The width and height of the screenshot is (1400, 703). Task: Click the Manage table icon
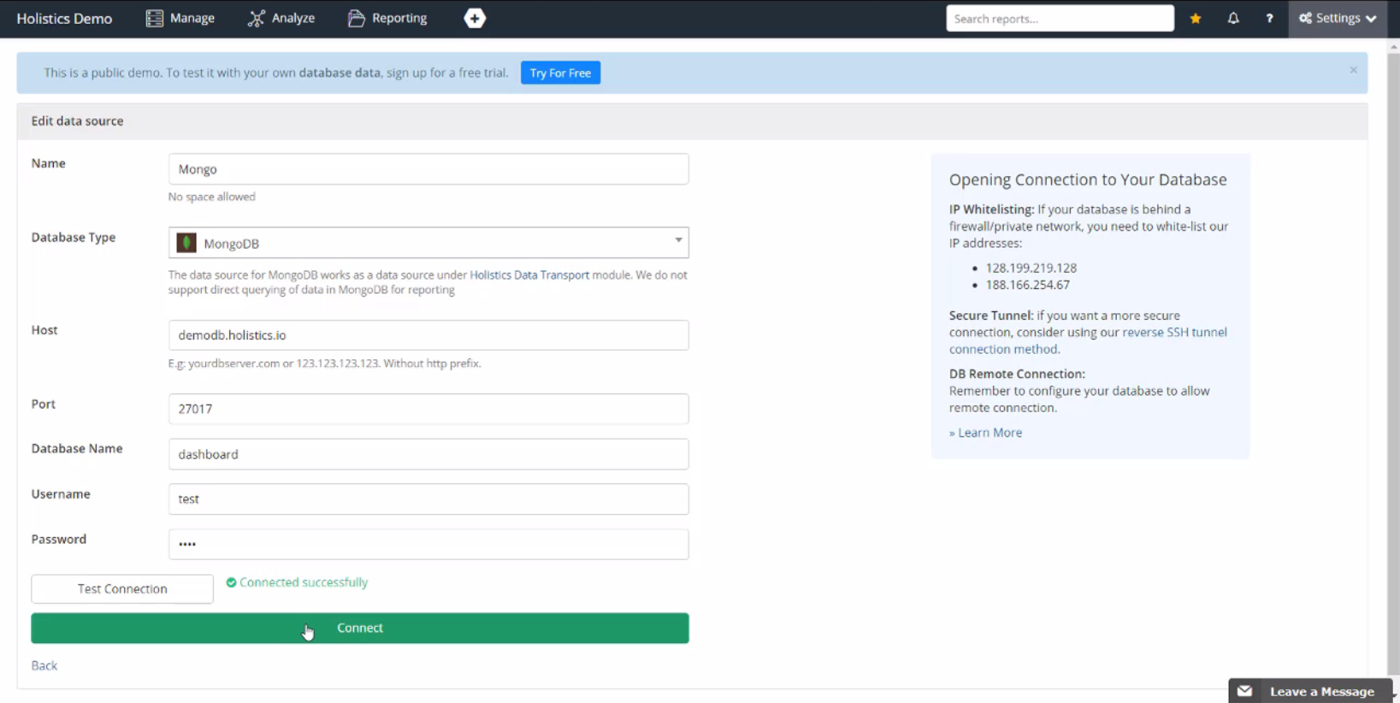point(154,18)
